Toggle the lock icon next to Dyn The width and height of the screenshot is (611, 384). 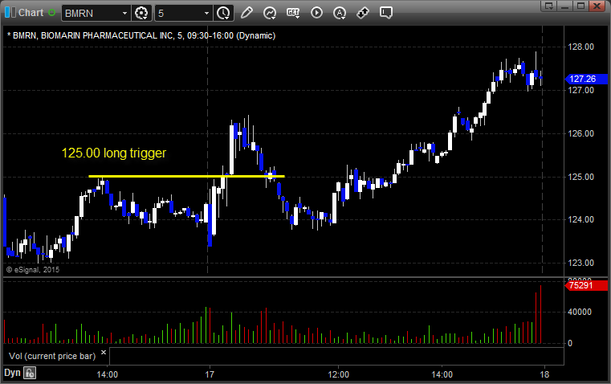coord(30,373)
